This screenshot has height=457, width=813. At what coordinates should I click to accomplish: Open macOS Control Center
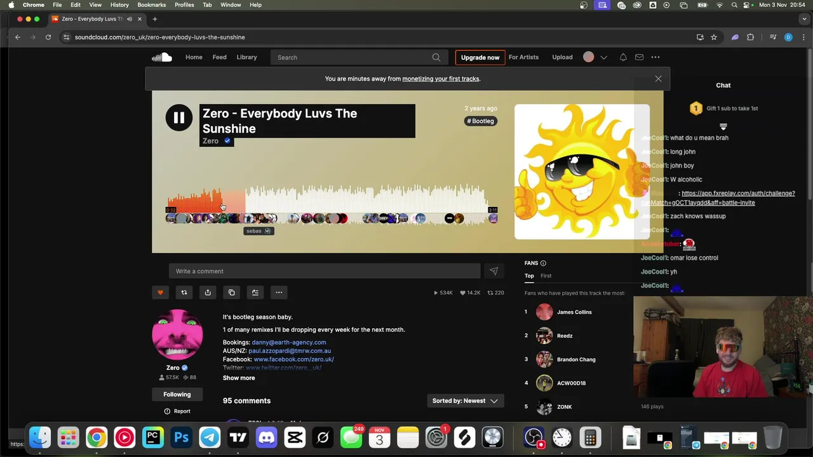point(749,5)
